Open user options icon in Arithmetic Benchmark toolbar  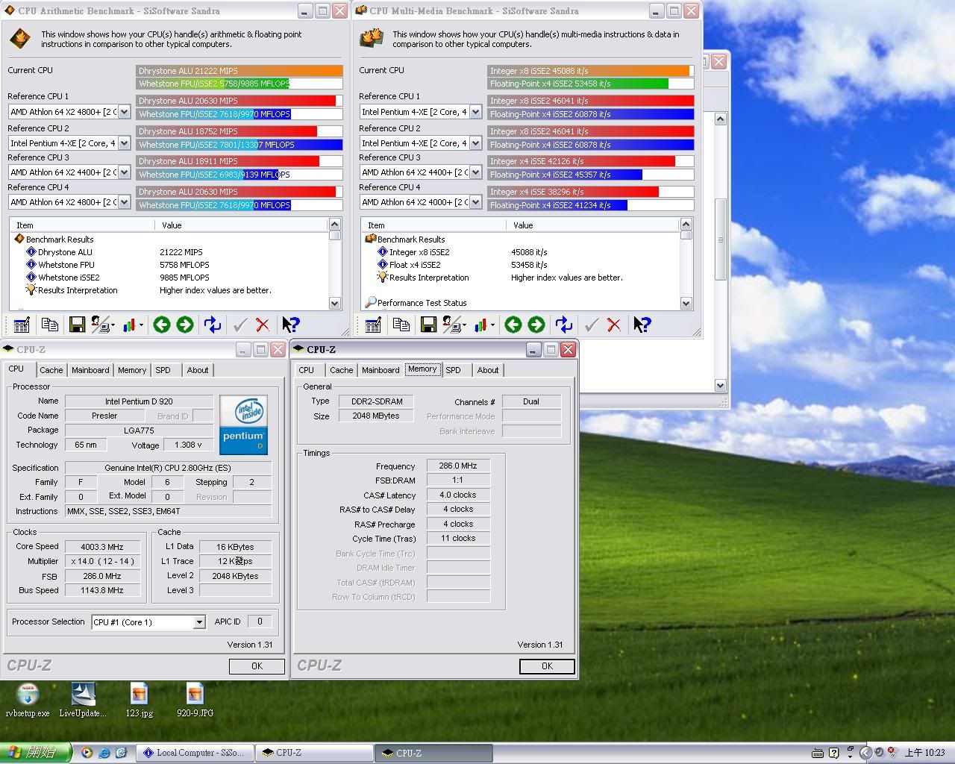coord(102,325)
